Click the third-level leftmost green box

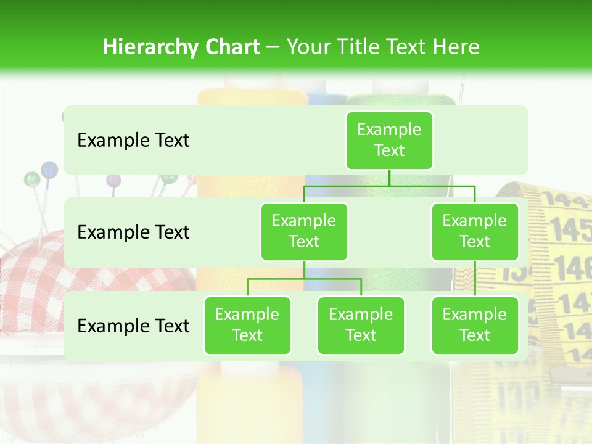click(247, 325)
